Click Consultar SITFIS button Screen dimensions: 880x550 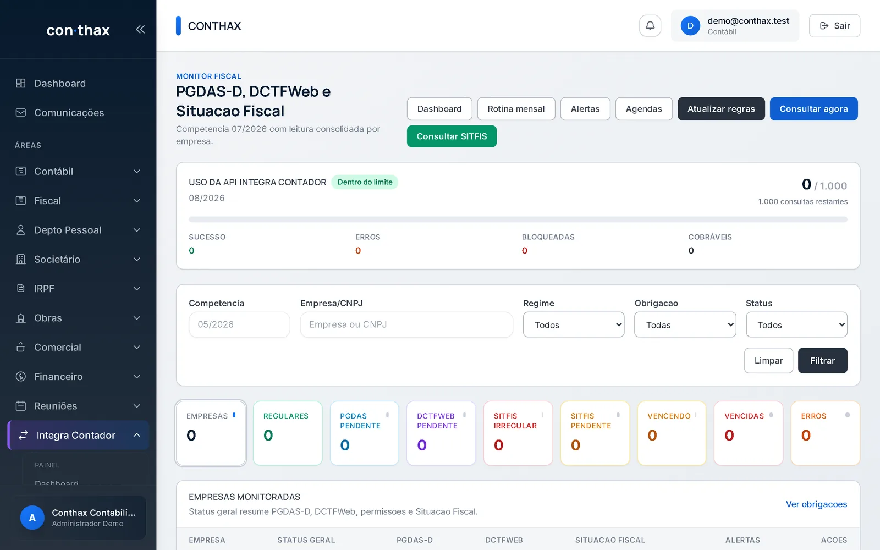coord(452,136)
